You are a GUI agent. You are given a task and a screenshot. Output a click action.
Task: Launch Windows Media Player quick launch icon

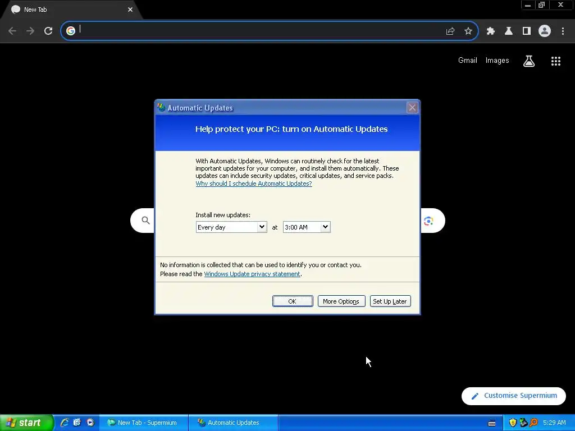click(90, 423)
